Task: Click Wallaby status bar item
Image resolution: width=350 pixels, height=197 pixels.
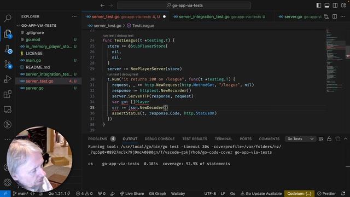Action: 178,194
